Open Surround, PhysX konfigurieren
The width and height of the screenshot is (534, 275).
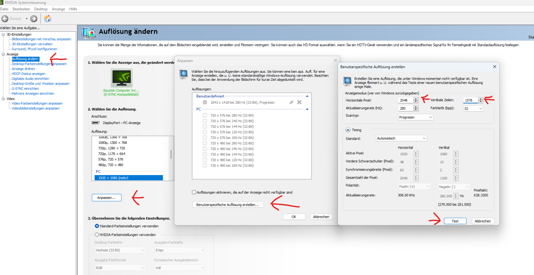click(34, 49)
